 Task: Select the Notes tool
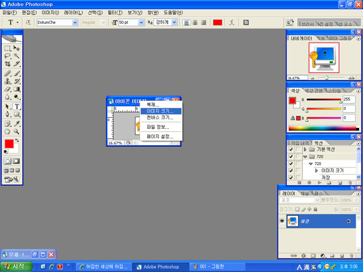7,124
